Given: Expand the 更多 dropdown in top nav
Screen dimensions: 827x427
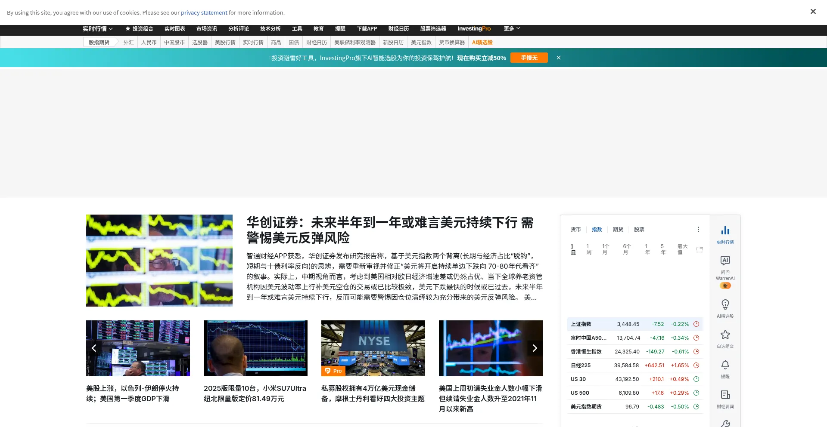Looking at the screenshot, I should click(512, 29).
